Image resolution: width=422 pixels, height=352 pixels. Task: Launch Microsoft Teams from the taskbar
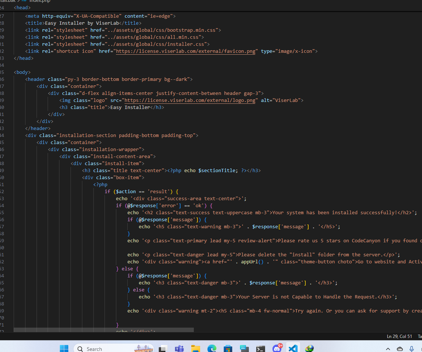(179, 348)
